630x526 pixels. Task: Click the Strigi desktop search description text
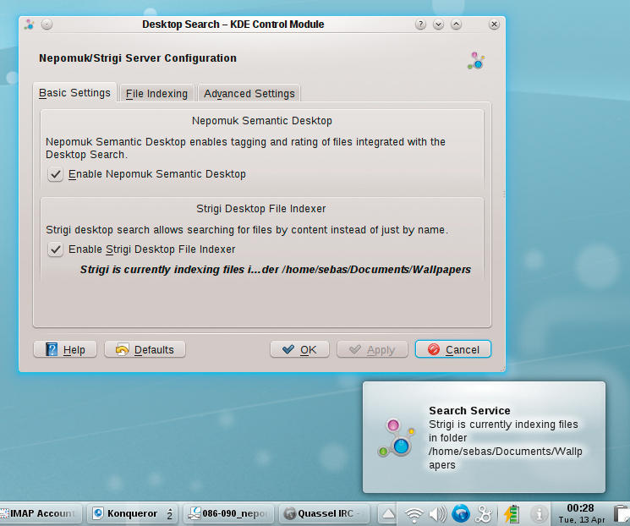247,230
